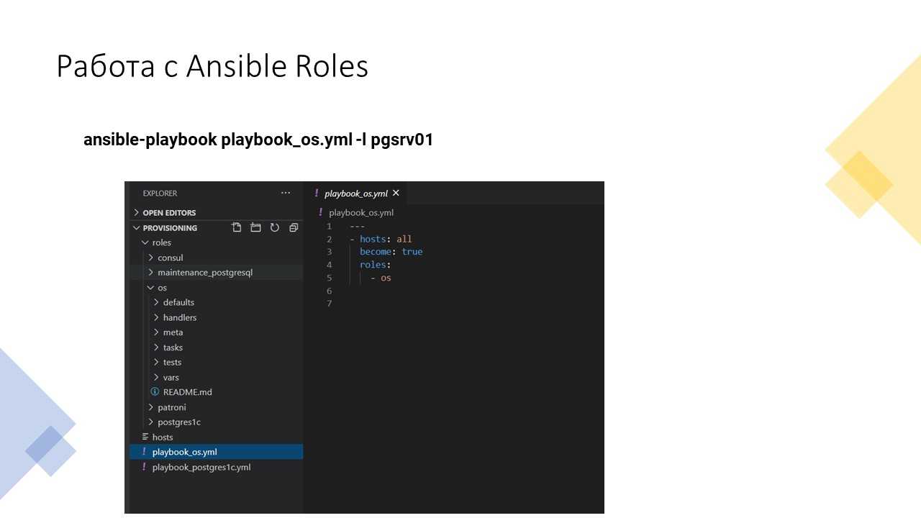Click YAML icon beside playbook_postgres1c.yml
This screenshot has height=518, width=921.
coord(145,467)
